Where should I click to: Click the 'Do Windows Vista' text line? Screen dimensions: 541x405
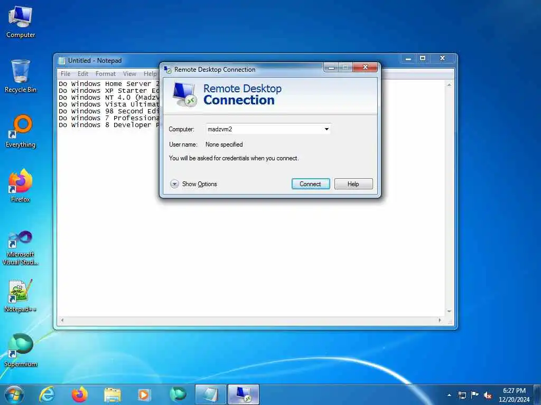(x=109, y=104)
